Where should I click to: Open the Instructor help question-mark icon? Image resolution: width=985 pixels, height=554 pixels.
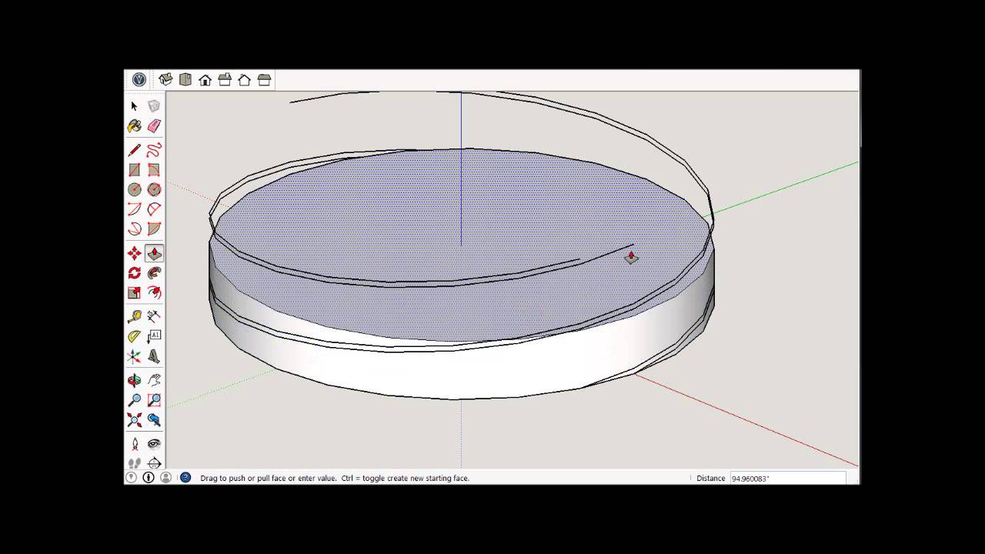[x=185, y=478]
